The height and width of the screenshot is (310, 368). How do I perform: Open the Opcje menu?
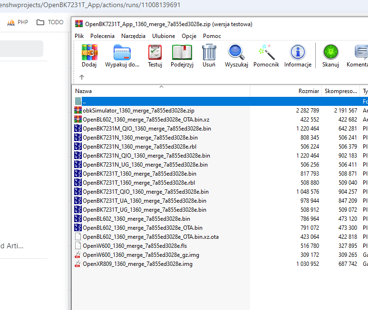pyautogui.click(x=189, y=36)
